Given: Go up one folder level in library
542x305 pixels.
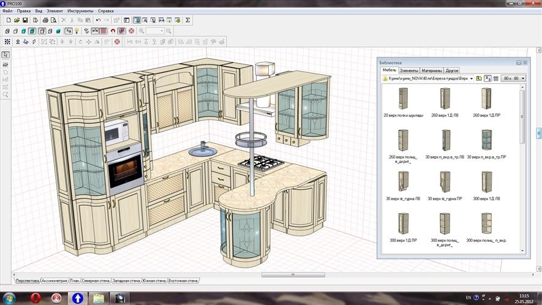Looking at the screenshot, I should pos(479,79).
